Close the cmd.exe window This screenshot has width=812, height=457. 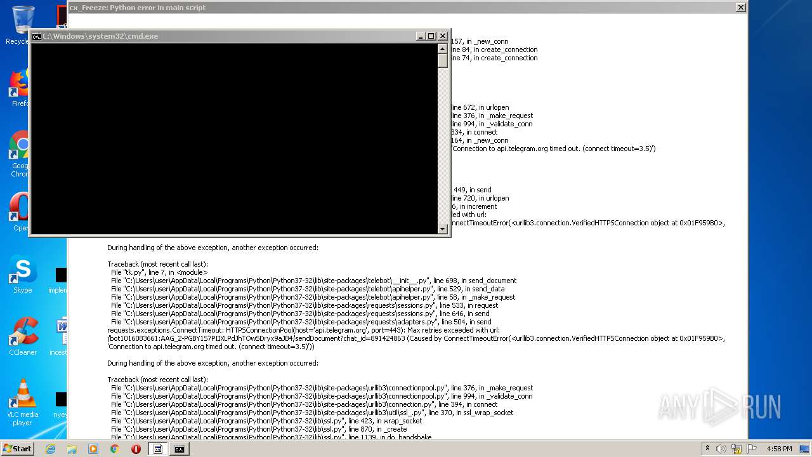pos(443,36)
